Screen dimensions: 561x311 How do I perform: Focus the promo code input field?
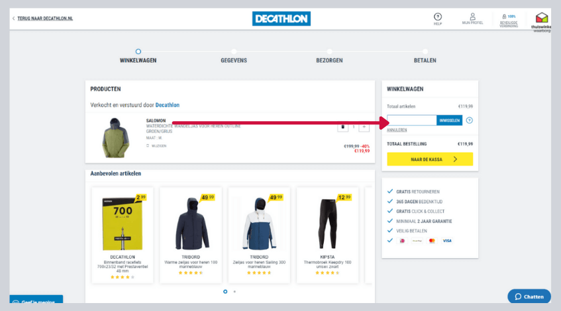pos(411,120)
